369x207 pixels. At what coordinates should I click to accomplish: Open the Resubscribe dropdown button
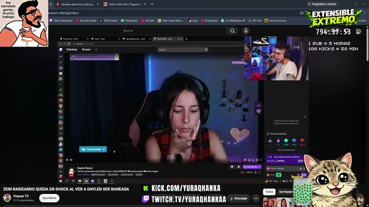(252, 167)
